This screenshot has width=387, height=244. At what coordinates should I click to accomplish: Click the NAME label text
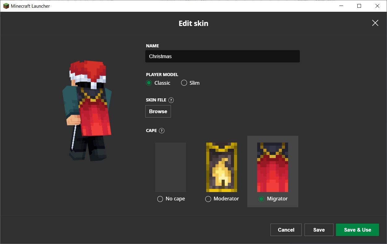click(152, 46)
